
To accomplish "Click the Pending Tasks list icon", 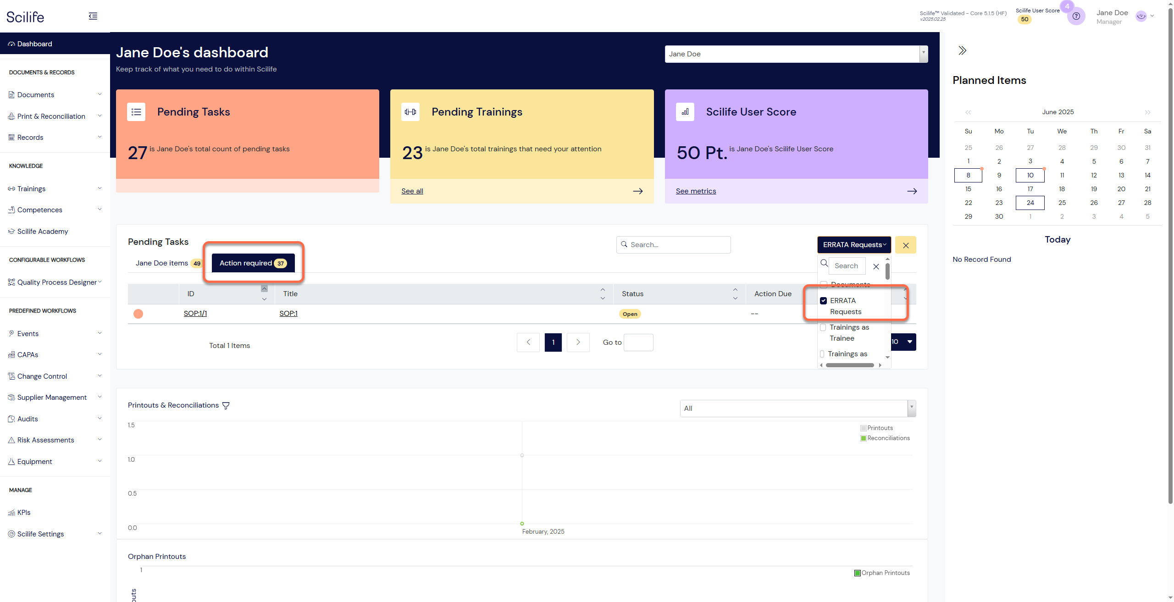I will (x=136, y=111).
